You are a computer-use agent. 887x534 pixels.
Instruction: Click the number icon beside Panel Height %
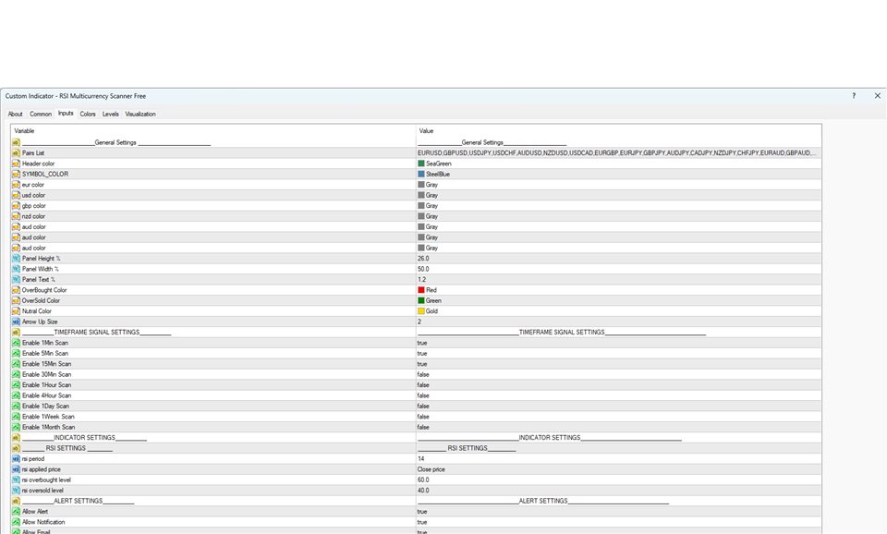pos(16,259)
